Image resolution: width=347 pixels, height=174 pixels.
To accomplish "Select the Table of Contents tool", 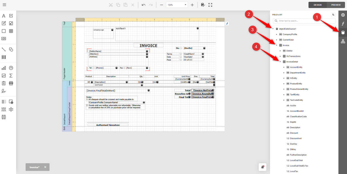I will (x=4, y=102).
